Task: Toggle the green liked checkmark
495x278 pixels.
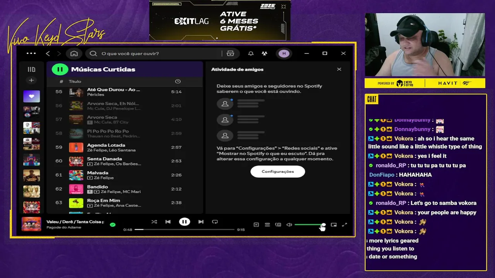Action: 113,224
